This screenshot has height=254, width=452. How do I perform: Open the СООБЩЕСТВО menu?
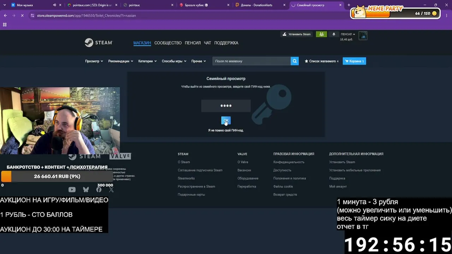[168, 43]
